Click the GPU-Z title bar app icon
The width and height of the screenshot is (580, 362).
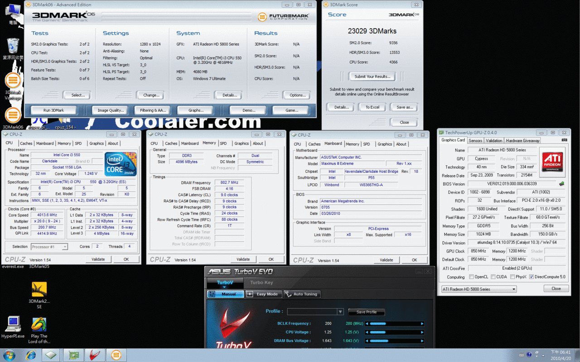[442, 133]
